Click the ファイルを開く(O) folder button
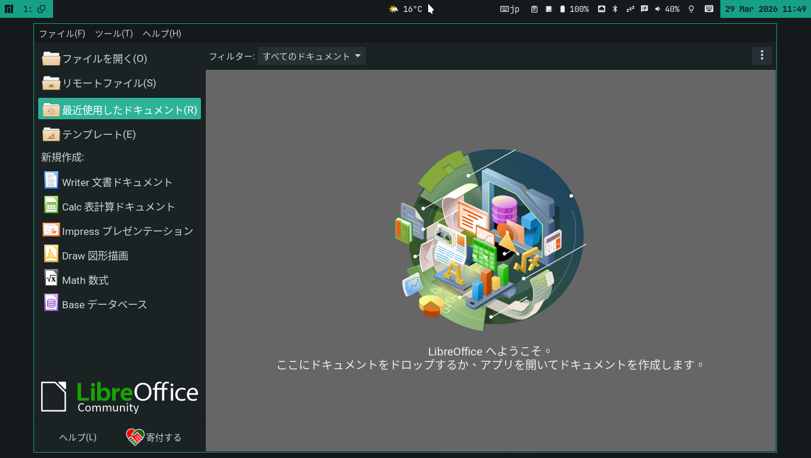 coord(119,58)
